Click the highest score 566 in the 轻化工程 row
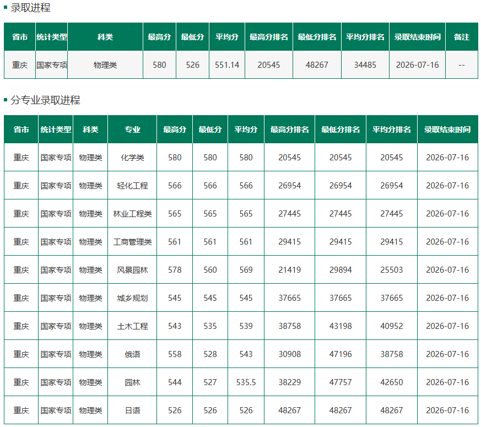Viewport: 481px width, 427px height. pyautogui.click(x=175, y=186)
